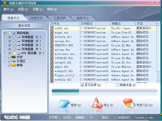Click the virus icon next to Pingso_1113_2
The width and height of the screenshot is (162, 121).
pos(52,75)
